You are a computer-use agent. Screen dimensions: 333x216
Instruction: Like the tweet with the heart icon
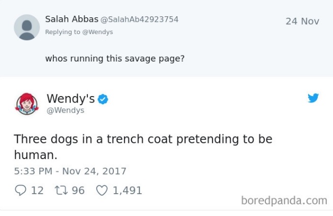(102, 191)
